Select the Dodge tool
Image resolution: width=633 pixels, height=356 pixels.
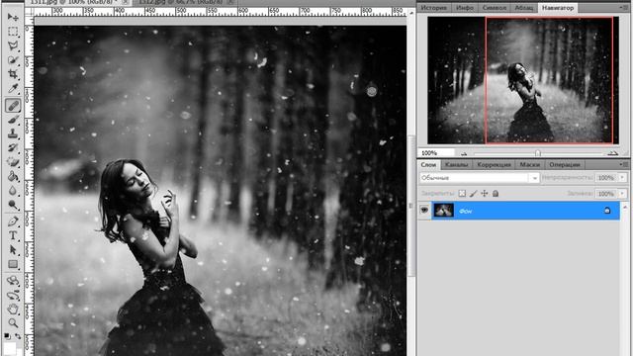[x=13, y=205]
